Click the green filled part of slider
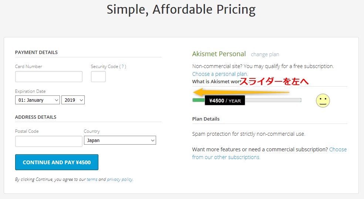Viewport: 364px width, 199px height. pos(198,100)
